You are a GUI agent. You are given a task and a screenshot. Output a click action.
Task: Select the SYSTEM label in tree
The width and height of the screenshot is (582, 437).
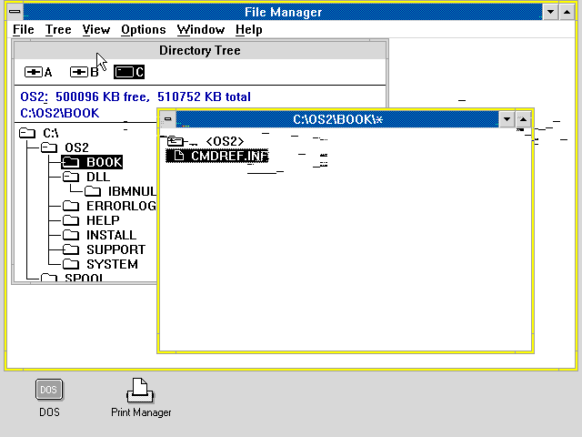[112, 264]
